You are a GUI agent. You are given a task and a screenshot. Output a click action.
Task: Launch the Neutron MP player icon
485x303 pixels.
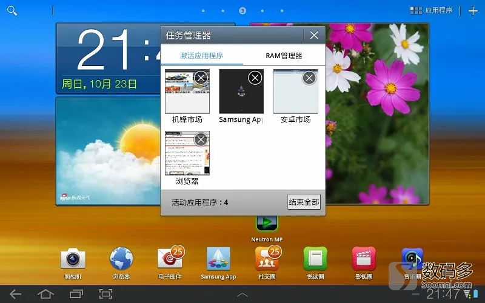[267, 223]
